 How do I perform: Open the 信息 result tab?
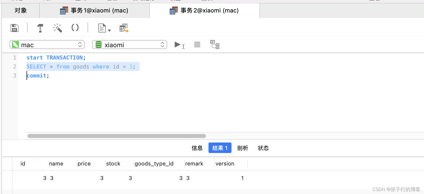[x=197, y=148]
